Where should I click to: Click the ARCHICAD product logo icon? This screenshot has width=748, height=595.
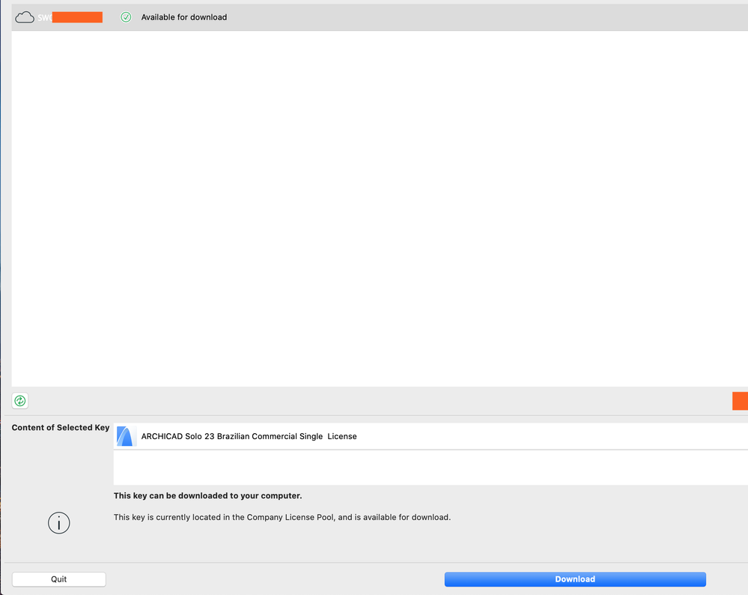(126, 436)
